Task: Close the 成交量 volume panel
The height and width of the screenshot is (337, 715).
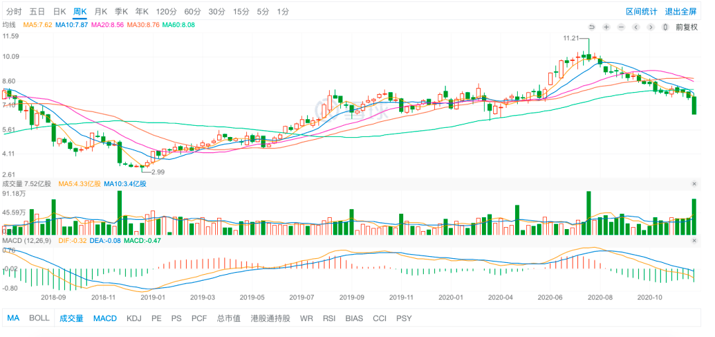Action: pos(694,183)
